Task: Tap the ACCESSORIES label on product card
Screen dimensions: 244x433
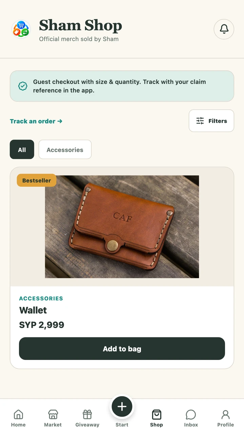Action: (41, 298)
